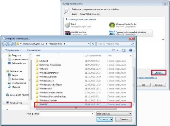The width and height of the screenshot is (170, 126).
Task: Open Библиотеки in the sidebar
Action: tap(14, 71)
